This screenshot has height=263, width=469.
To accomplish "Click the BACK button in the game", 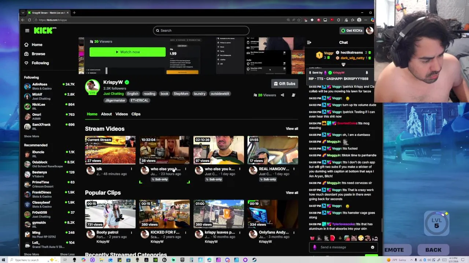I will tap(433, 250).
